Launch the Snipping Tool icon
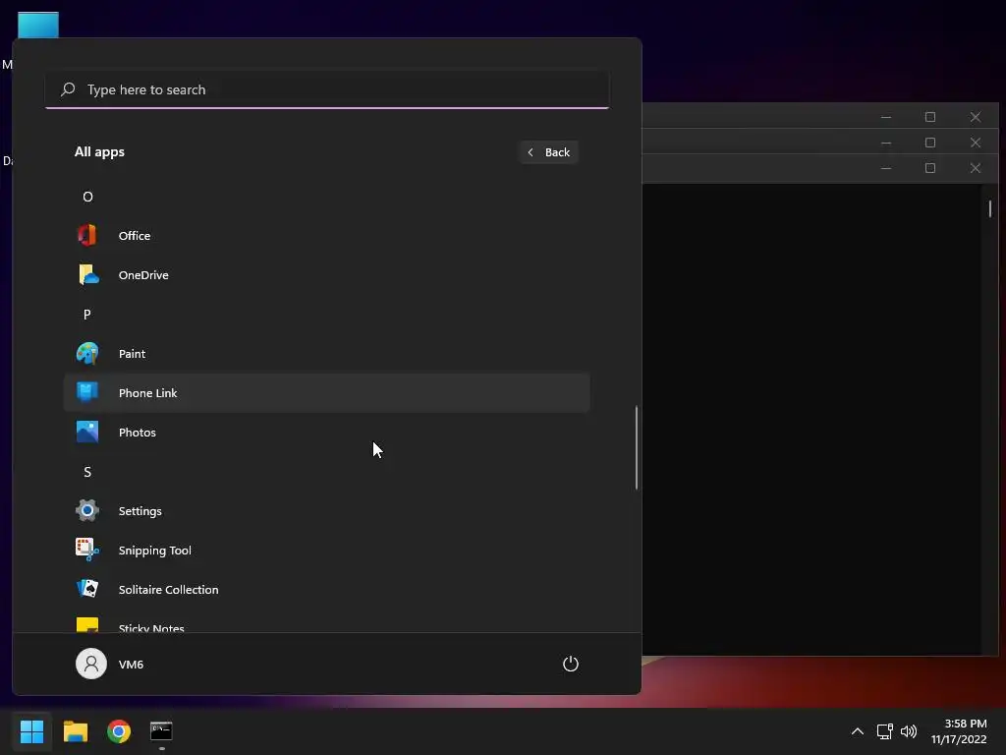1006x755 pixels. coord(87,550)
